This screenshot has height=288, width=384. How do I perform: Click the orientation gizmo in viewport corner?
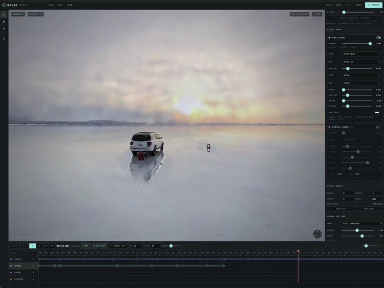[317, 234]
